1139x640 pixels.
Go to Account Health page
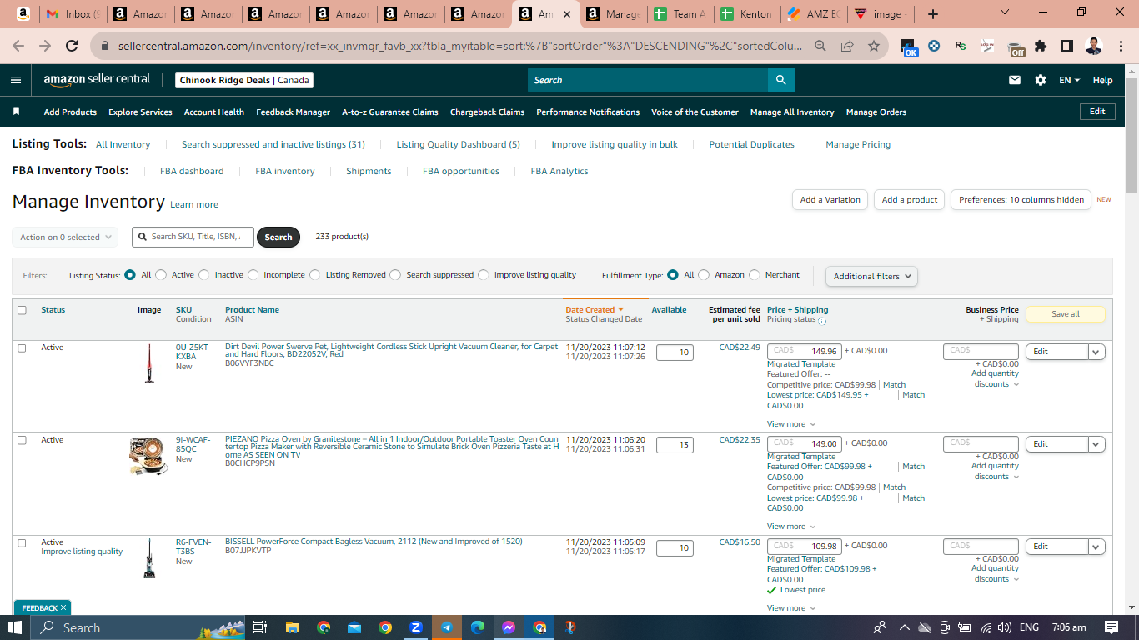click(x=214, y=112)
